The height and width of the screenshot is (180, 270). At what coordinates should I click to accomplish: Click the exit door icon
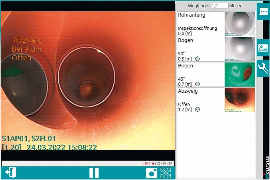[x=10, y=173]
